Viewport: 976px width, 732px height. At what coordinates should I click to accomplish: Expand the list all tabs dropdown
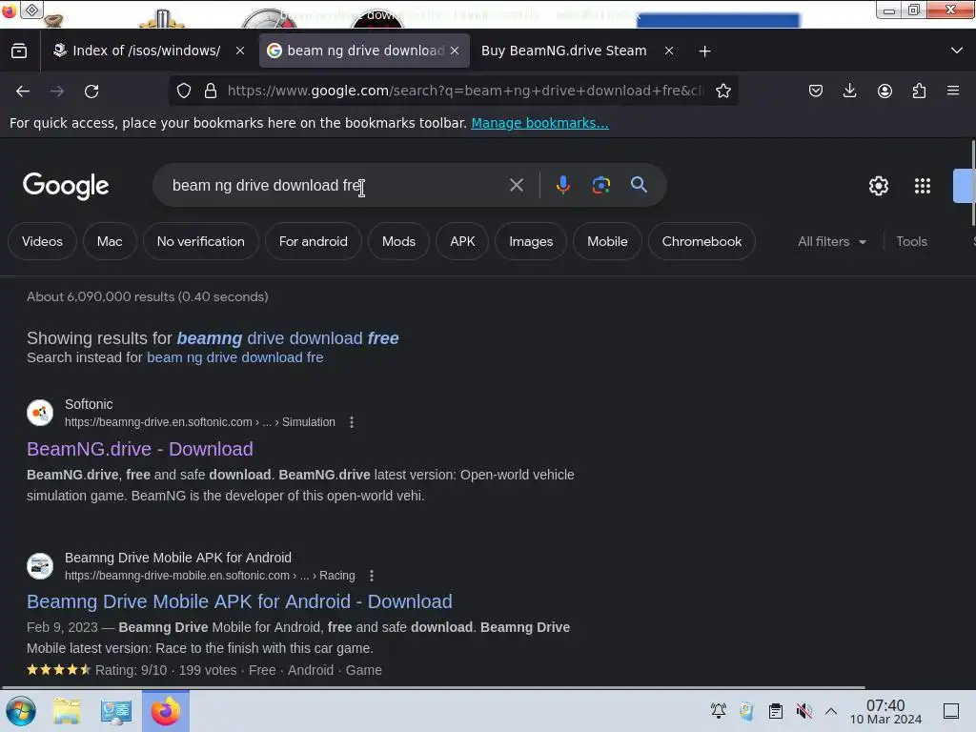point(957,51)
